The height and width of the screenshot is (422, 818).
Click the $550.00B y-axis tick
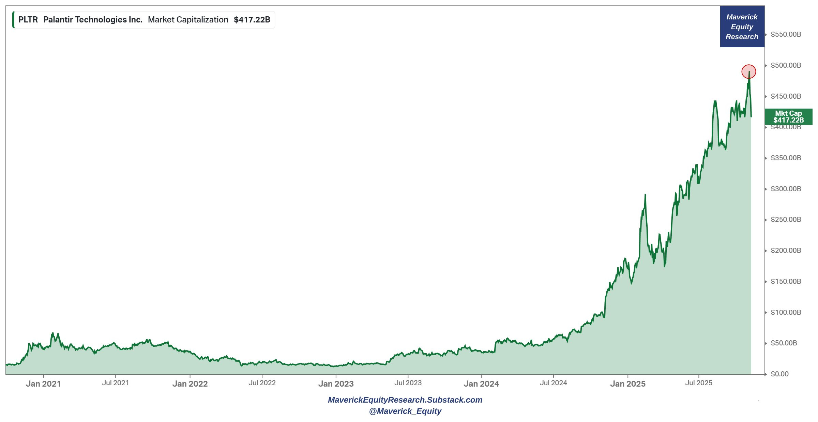pos(786,34)
